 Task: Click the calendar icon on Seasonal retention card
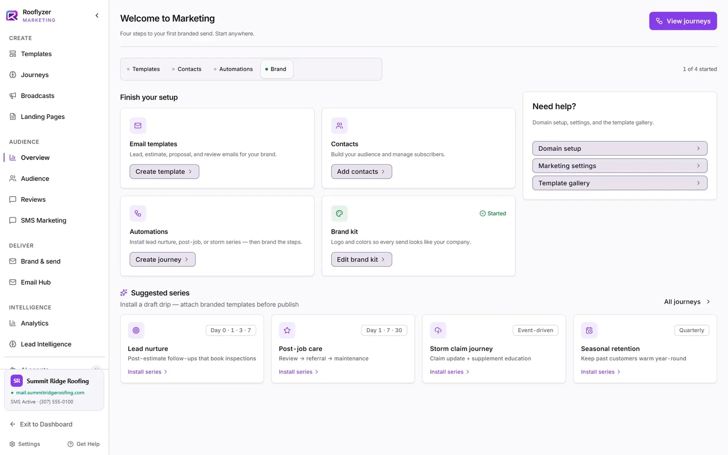point(589,330)
